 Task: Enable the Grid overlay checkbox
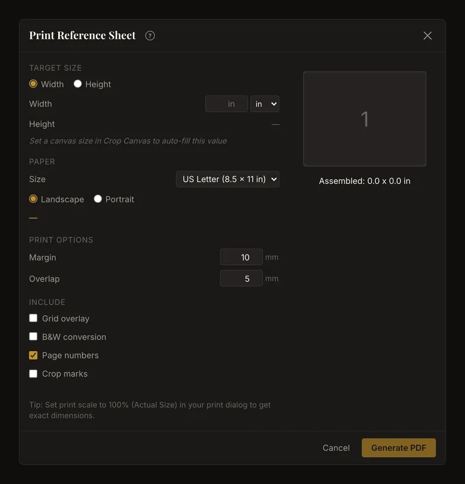[x=33, y=319]
